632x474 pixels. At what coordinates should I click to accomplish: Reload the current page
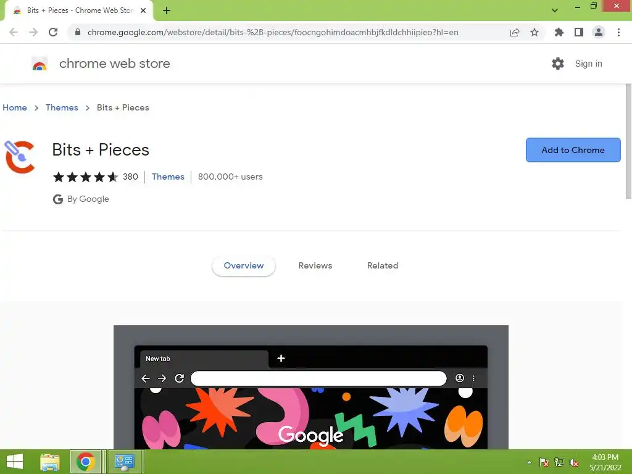tap(53, 32)
